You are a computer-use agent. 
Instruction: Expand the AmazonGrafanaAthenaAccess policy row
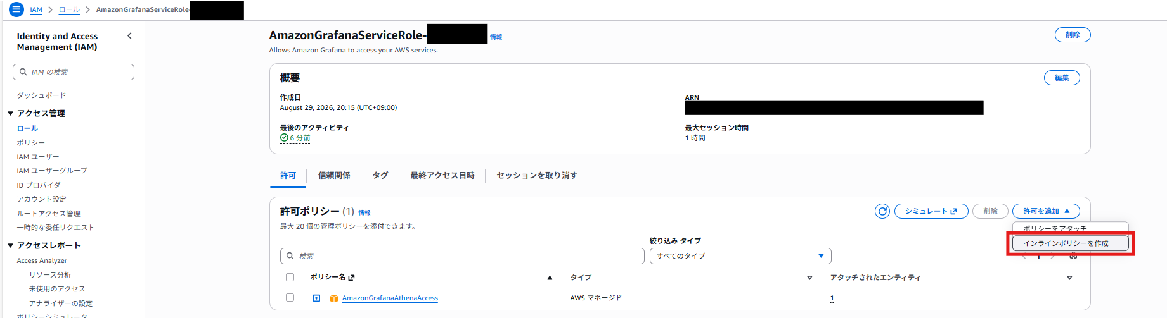pyautogui.click(x=316, y=298)
